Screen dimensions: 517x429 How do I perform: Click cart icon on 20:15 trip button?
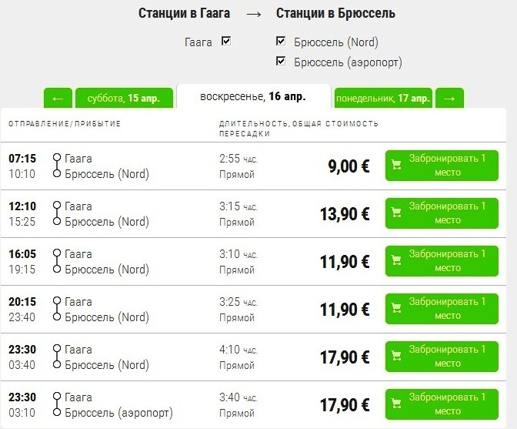tap(397, 308)
